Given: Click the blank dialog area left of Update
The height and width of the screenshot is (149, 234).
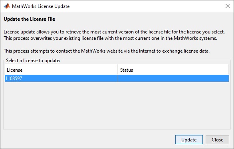Looking at the screenshot, I should [89, 139].
